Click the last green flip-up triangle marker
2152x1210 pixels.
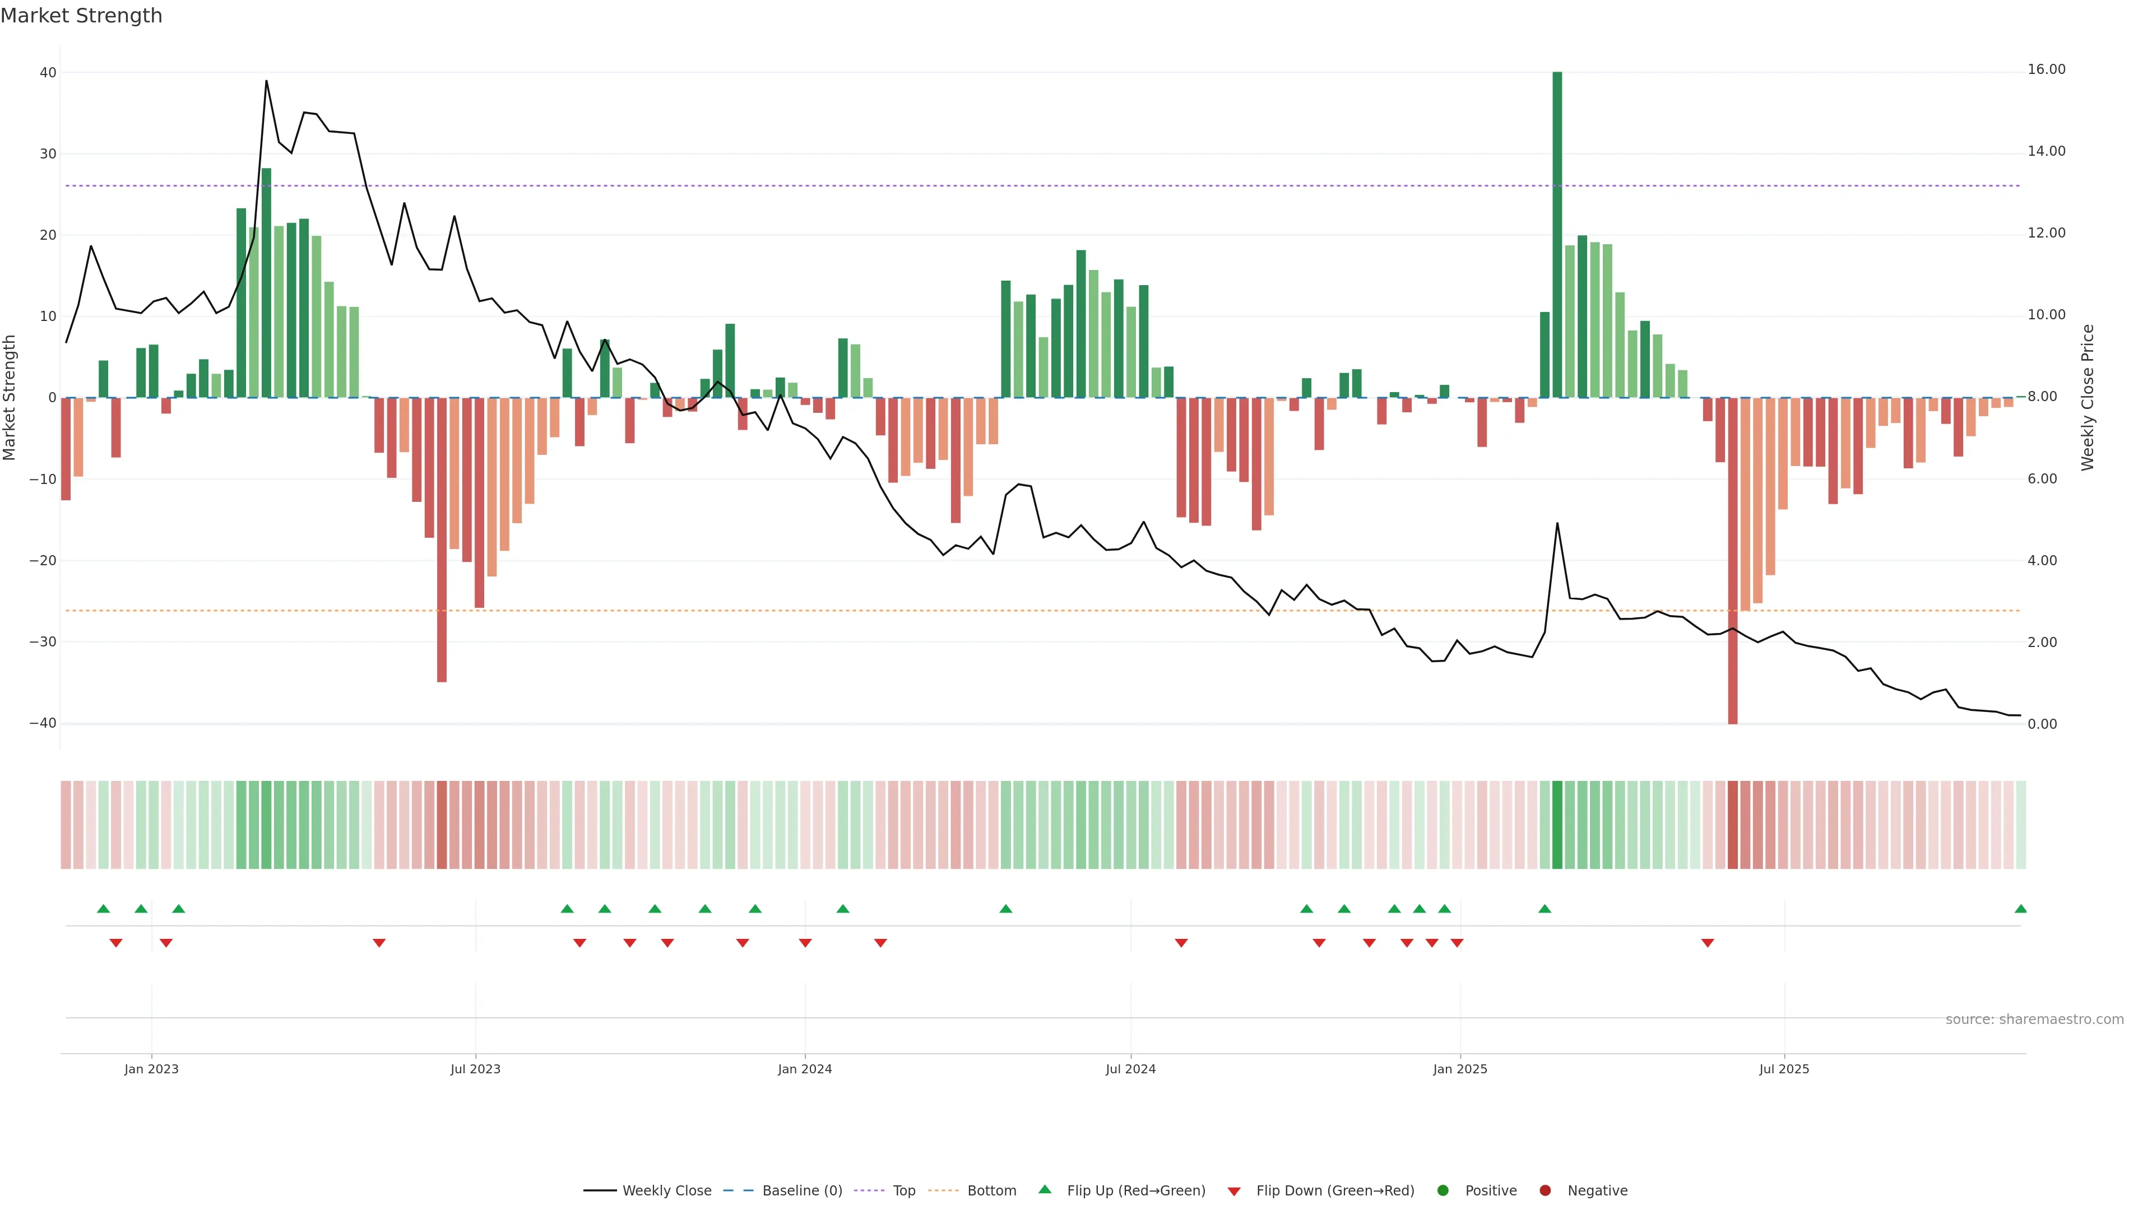click(2020, 909)
